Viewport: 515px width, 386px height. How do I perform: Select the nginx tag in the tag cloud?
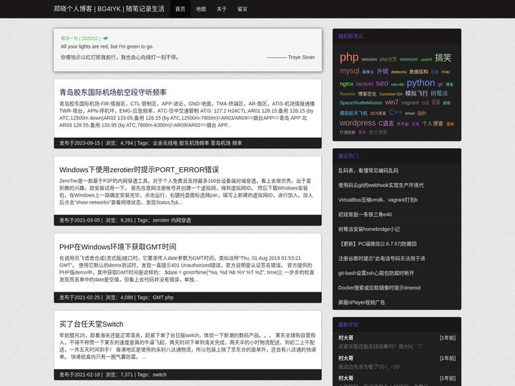(346, 84)
